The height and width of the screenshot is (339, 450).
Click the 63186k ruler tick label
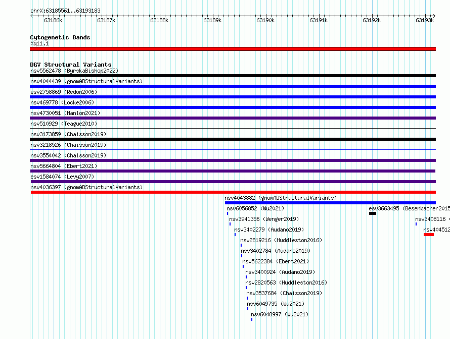click(53, 20)
